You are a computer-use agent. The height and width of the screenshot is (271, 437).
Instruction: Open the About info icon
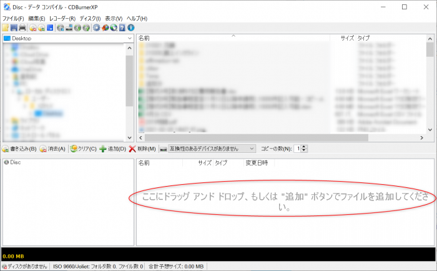(x=130, y=27)
